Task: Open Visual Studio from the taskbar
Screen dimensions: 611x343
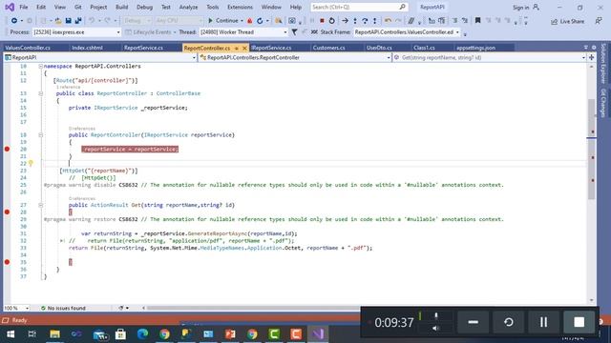Action: coord(318,334)
